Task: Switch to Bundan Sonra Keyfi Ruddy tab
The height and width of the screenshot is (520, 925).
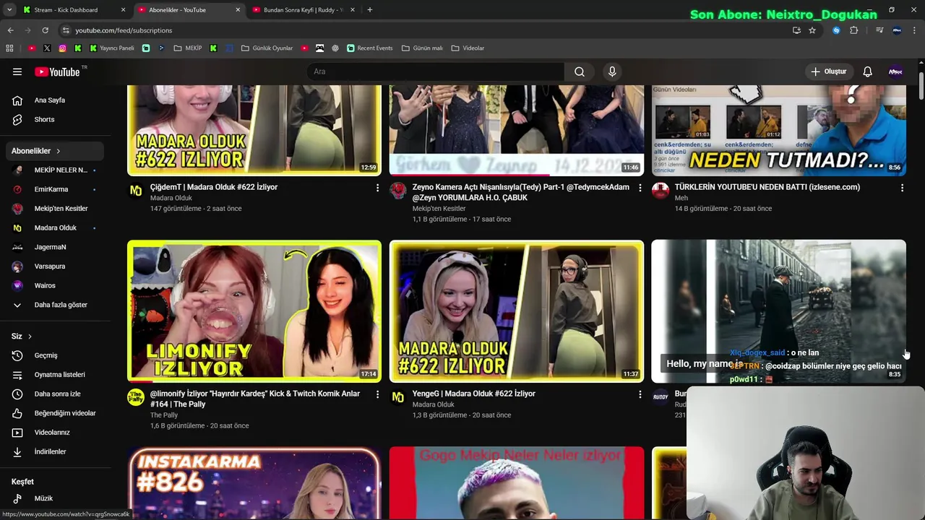Action: tap(304, 10)
